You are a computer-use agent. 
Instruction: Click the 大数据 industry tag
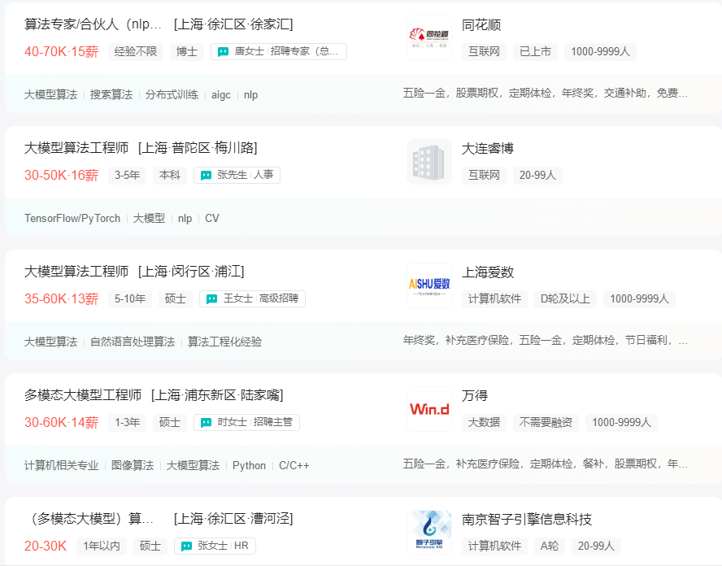point(484,422)
